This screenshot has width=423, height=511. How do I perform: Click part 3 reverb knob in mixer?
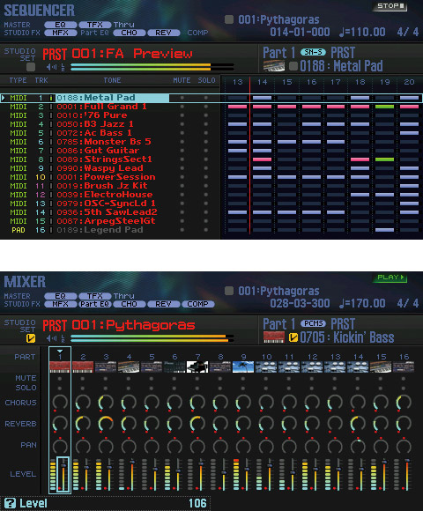106,423
